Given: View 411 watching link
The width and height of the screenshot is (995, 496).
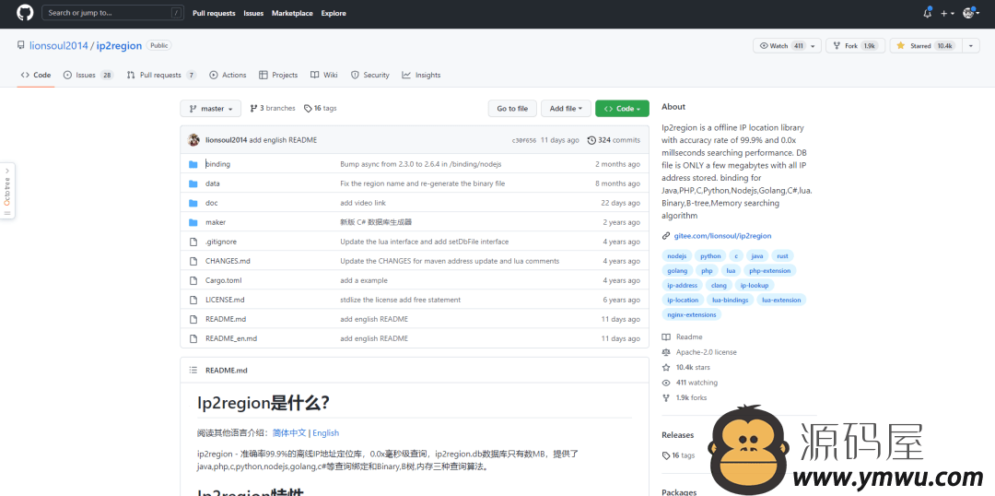Looking at the screenshot, I should 690,383.
